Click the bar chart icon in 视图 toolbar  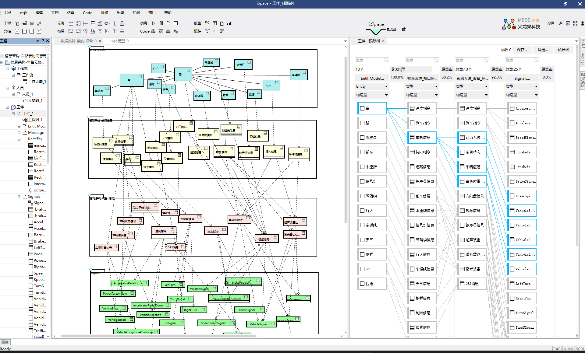pos(229,23)
